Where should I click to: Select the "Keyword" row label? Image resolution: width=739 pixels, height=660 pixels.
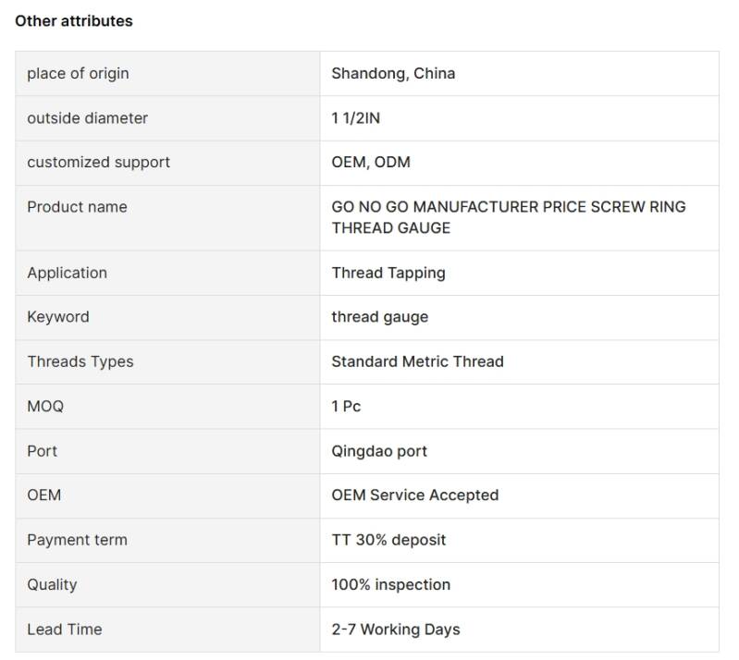pyautogui.click(x=58, y=316)
